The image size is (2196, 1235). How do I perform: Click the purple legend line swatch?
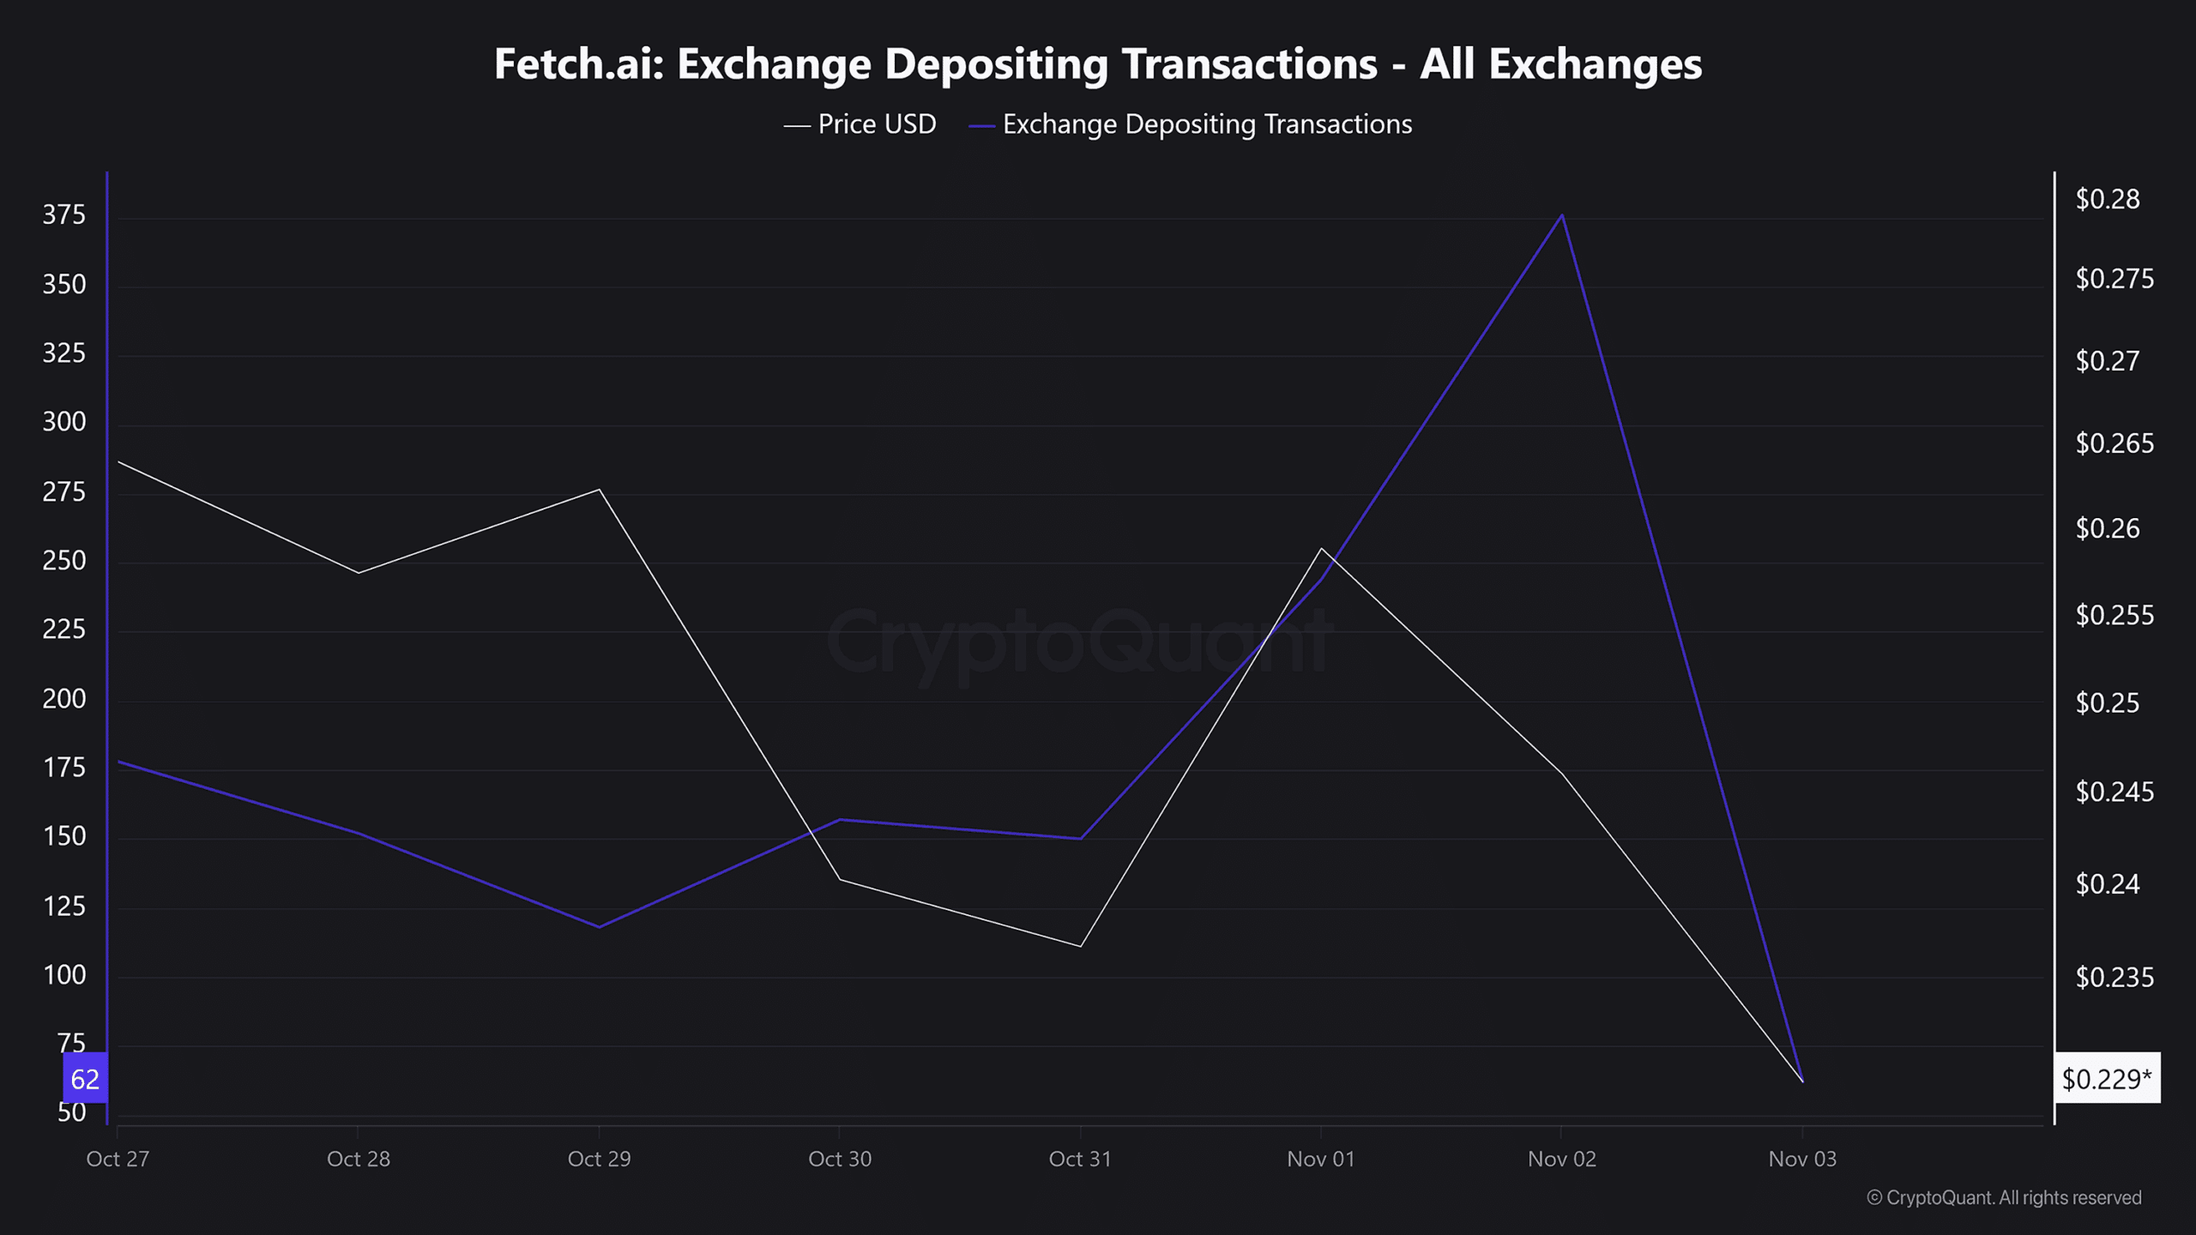tap(981, 126)
